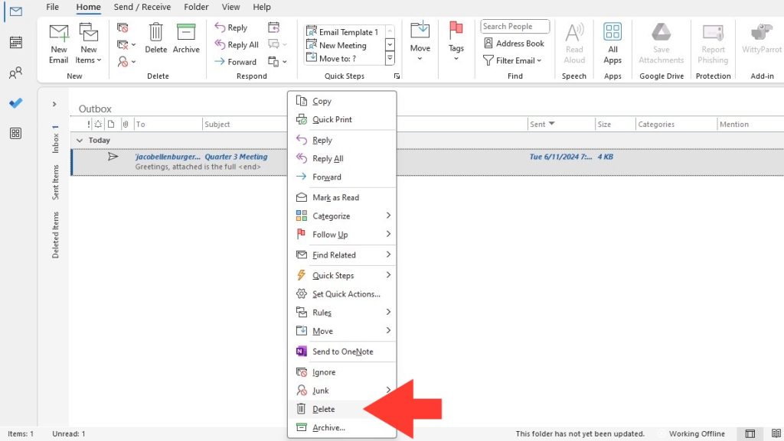Open the Find Related submenu
The height and width of the screenshot is (441, 784).
pos(342,255)
